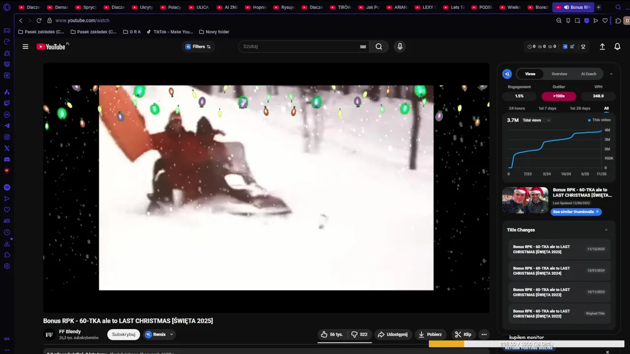Click the total views line chart

coord(555,150)
